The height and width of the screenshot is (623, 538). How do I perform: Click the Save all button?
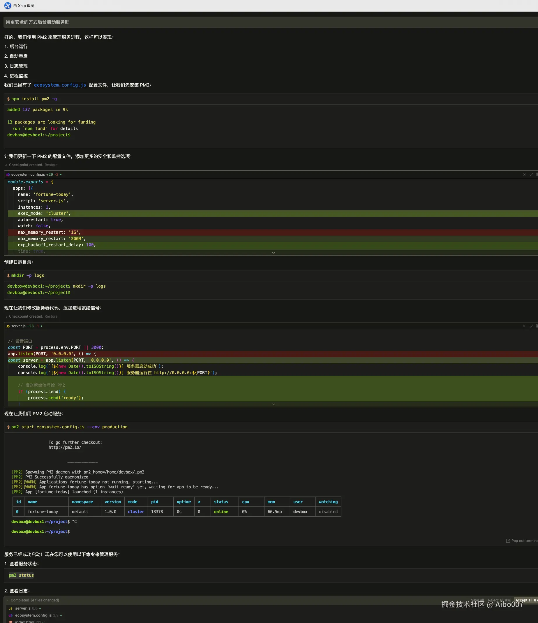coord(477,600)
